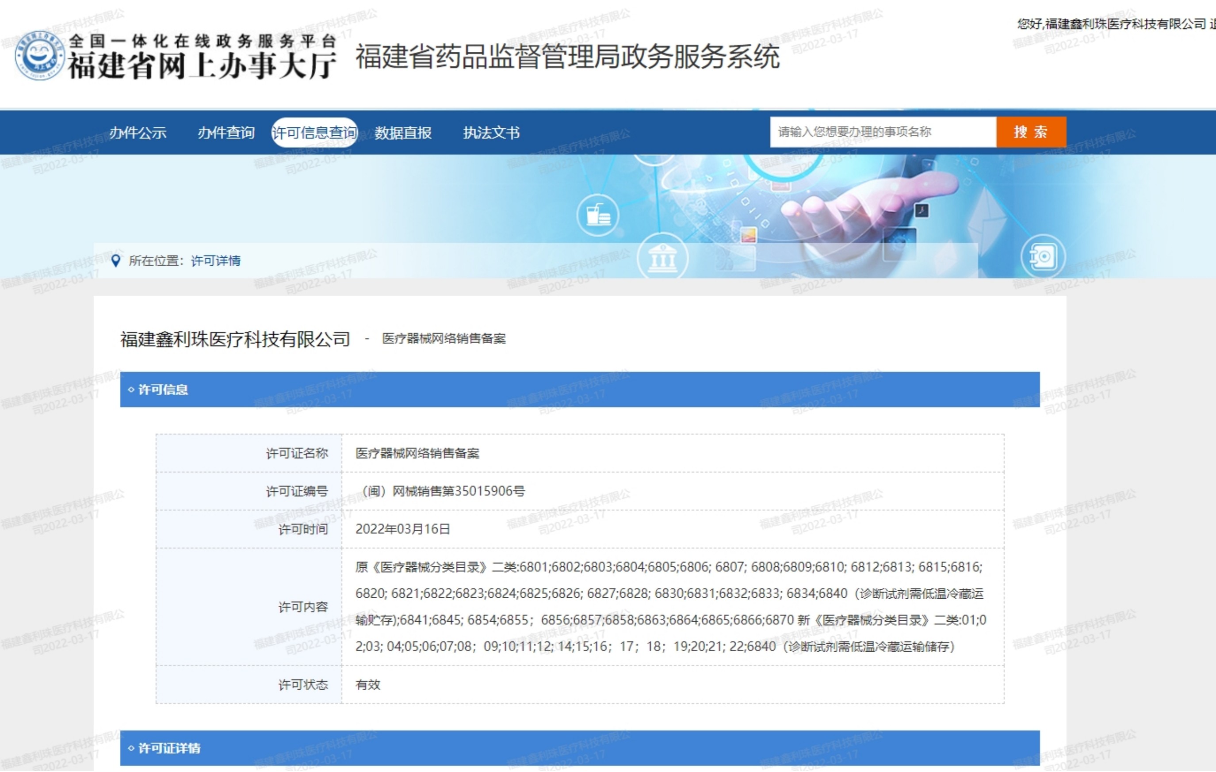Click the 许可详情 breadcrumb link

coord(216,260)
